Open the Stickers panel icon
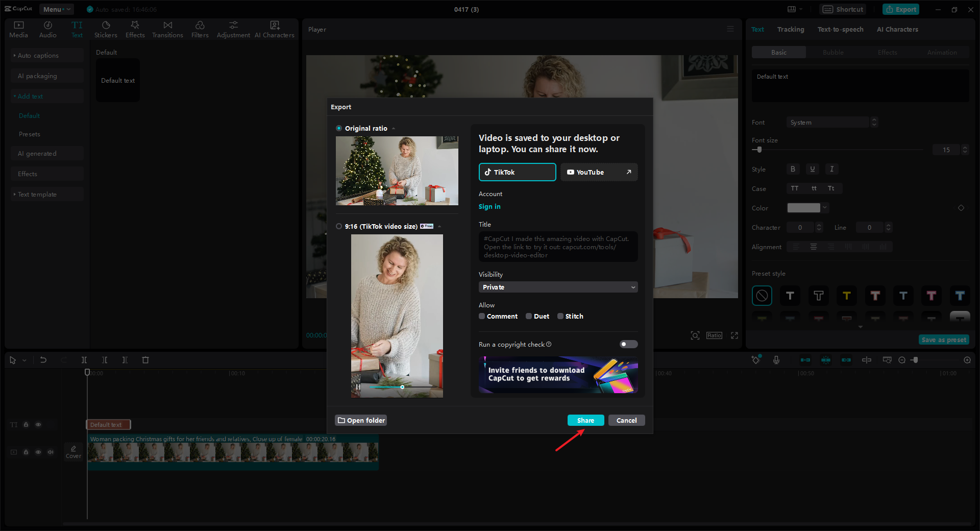 tap(106, 30)
